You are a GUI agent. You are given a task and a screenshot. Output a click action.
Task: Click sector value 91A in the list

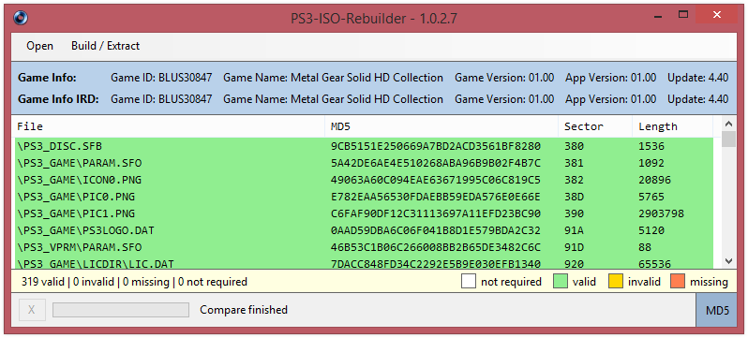[x=574, y=230]
